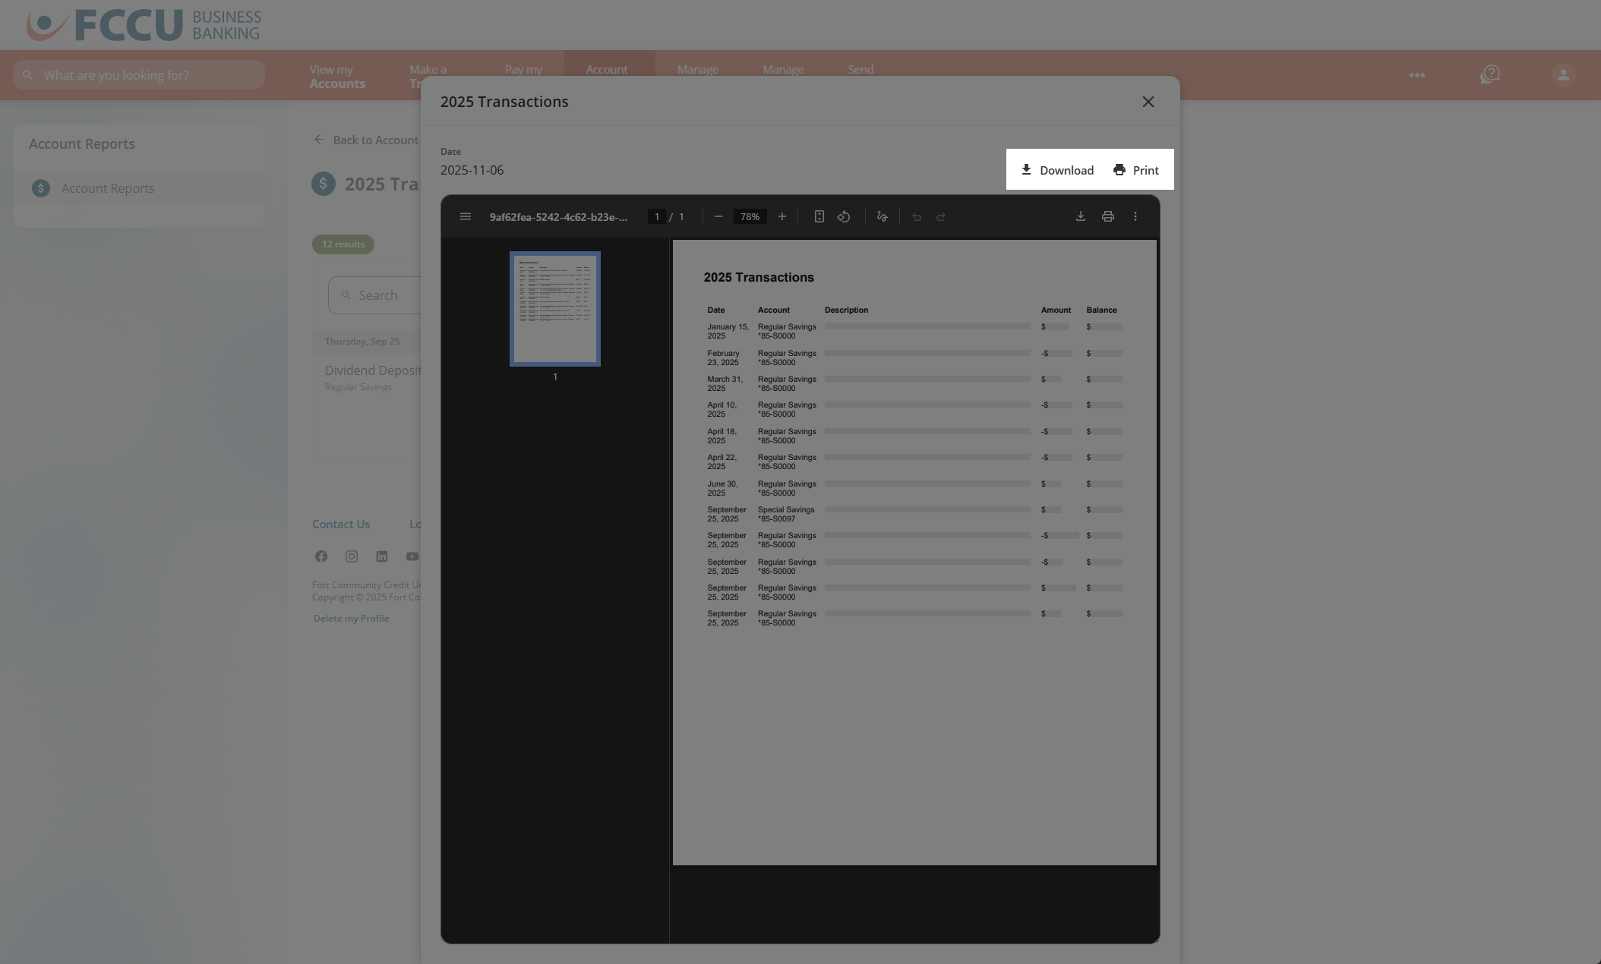Select Account Reports in the sidebar
The width and height of the screenshot is (1601, 964).
pyautogui.click(x=107, y=187)
